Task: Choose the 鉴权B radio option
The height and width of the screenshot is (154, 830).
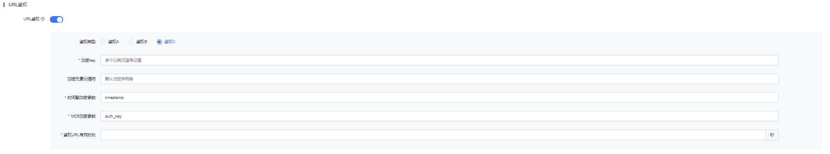Action: click(131, 42)
